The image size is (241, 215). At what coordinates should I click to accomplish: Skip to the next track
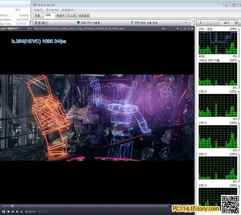17,212
